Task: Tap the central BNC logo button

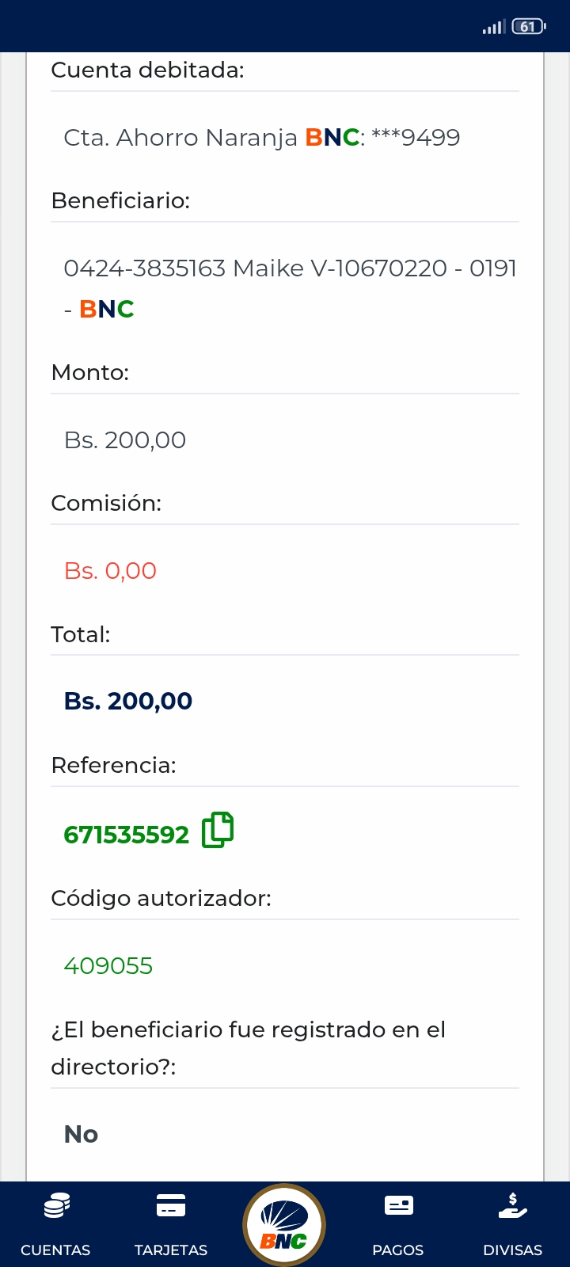Action: (x=284, y=1225)
